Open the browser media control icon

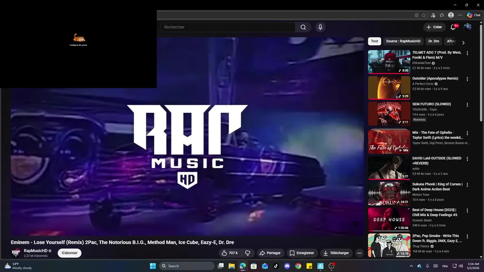(x=433, y=15)
